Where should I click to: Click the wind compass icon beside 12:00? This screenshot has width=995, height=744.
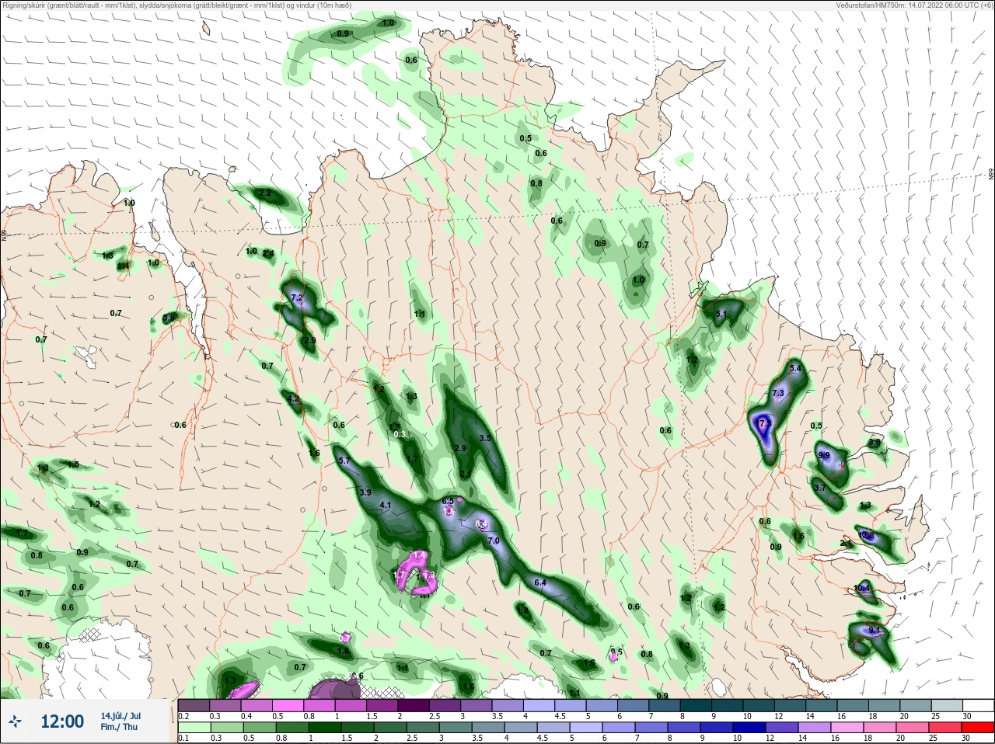tap(15, 721)
